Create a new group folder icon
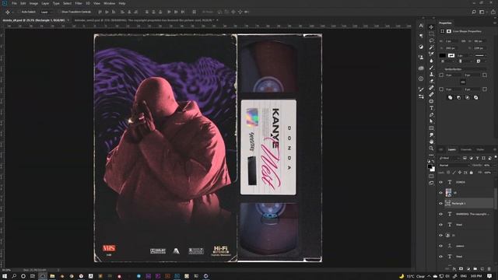The height and width of the screenshot is (280, 498). pyautogui.click(x=475, y=269)
